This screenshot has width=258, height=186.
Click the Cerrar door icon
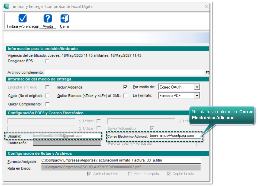[x=65, y=19]
